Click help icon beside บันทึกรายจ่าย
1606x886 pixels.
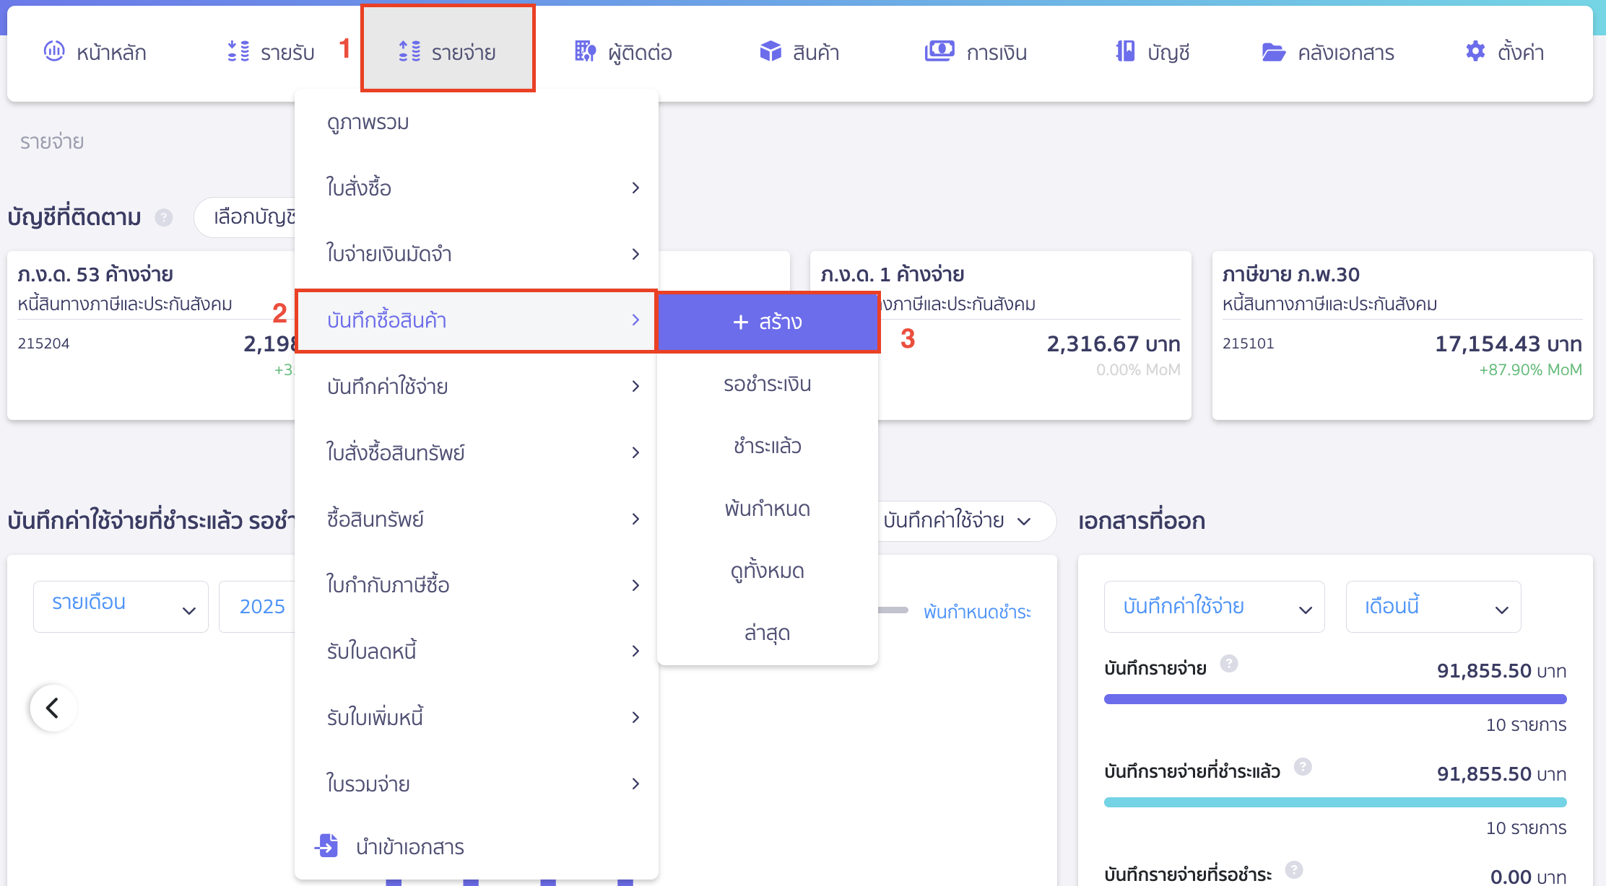(1229, 663)
